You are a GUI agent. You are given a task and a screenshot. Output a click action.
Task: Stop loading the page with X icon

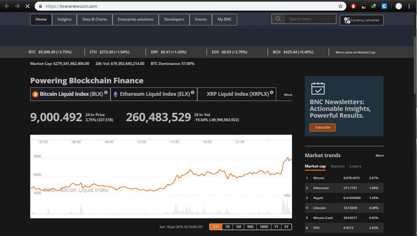click(x=27, y=6)
